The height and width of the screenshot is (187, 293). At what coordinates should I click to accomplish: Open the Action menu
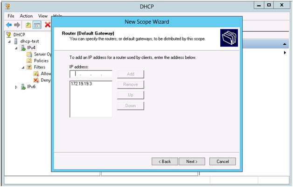pyautogui.click(x=26, y=16)
